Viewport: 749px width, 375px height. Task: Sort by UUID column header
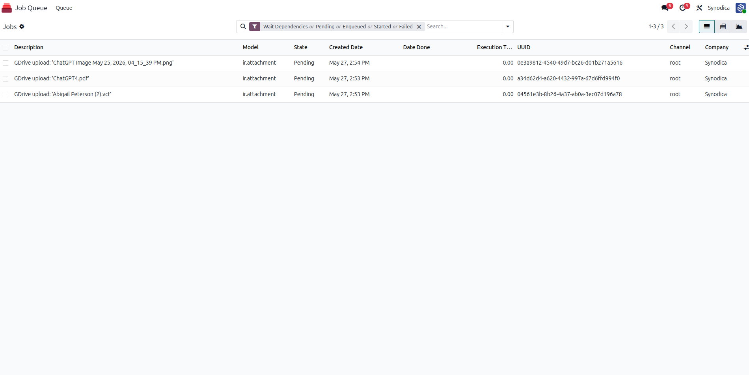pyautogui.click(x=524, y=47)
